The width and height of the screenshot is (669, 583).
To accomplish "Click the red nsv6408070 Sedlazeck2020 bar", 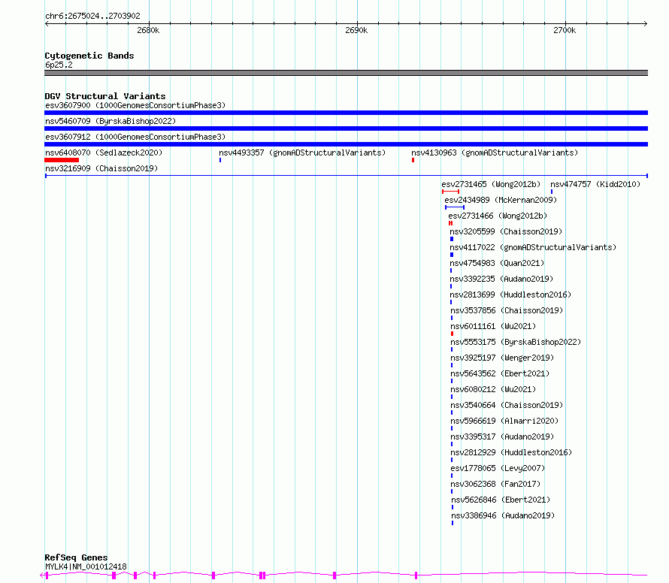I will pyautogui.click(x=62, y=160).
